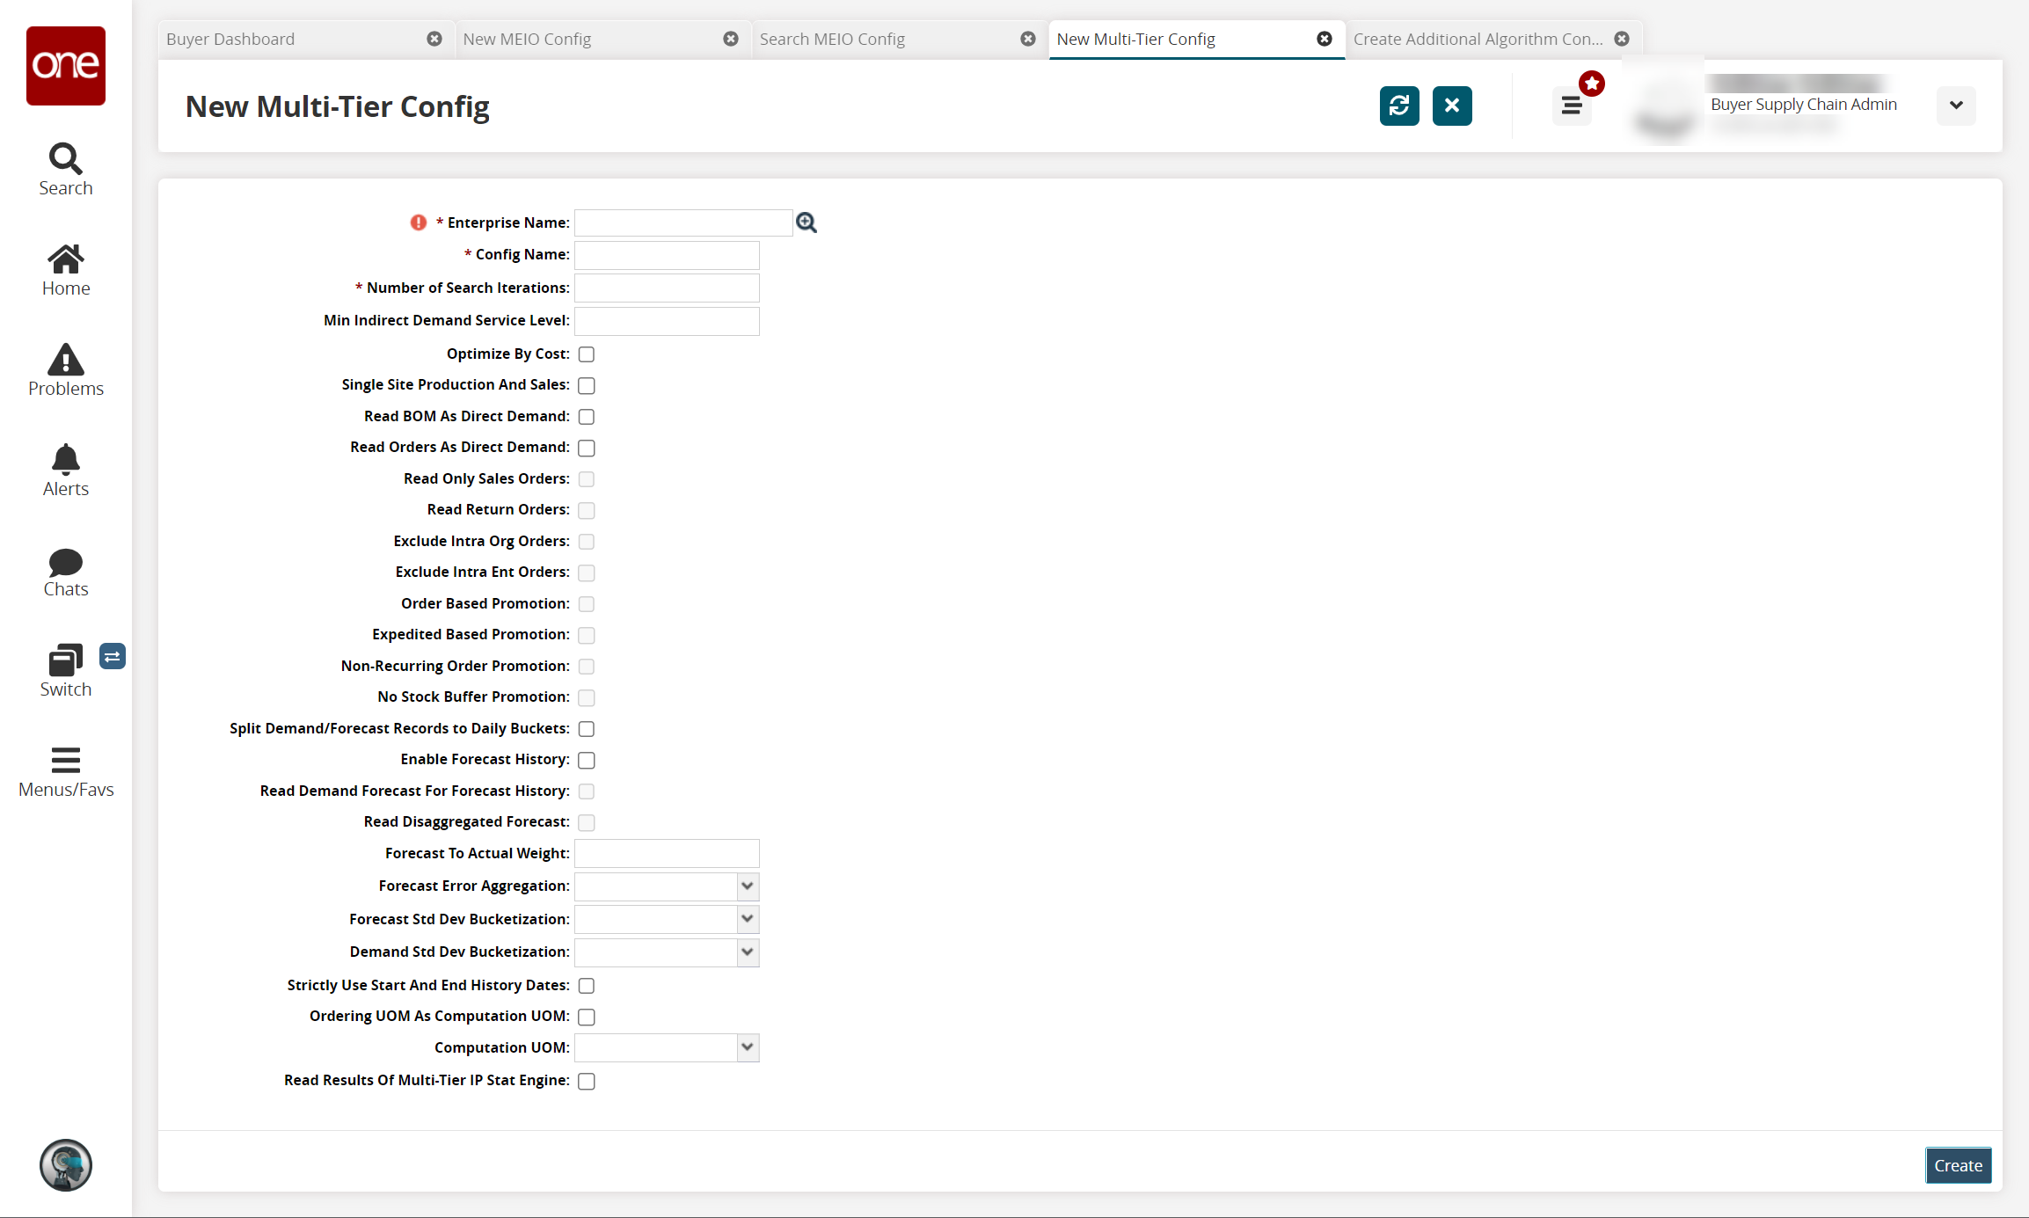The image size is (2029, 1218).
Task: Click the Enterprise Name search icon
Action: 806,222
